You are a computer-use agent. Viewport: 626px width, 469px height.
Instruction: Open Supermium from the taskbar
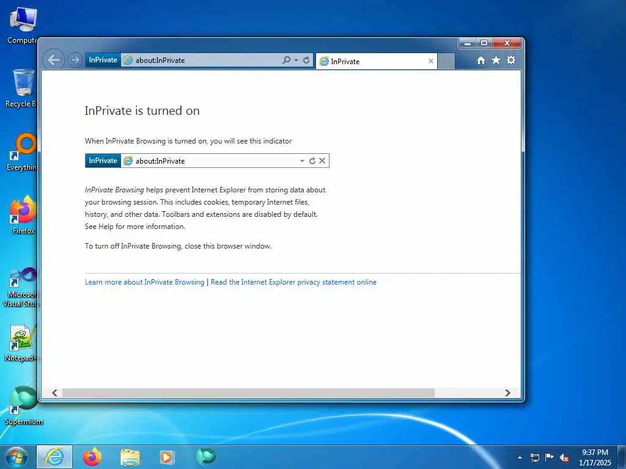[x=206, y=457]
